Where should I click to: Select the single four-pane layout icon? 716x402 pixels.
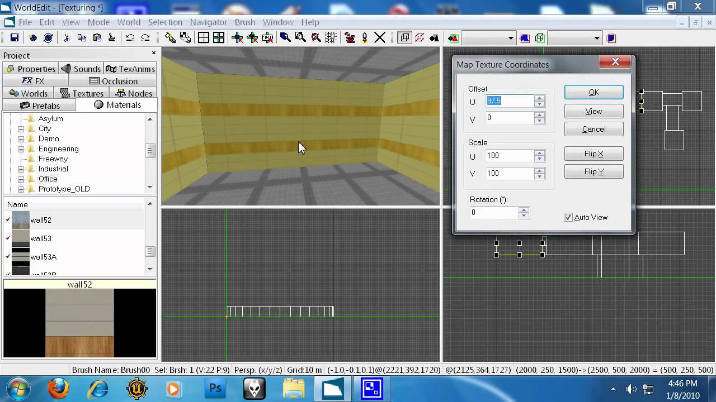click(204, 38)
